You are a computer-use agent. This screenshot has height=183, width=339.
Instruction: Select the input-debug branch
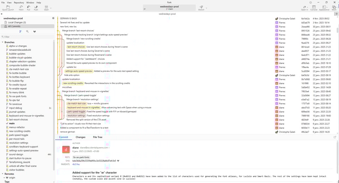16,108
